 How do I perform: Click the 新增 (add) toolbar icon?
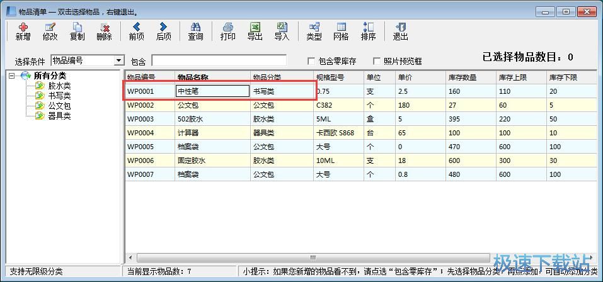point(23,31)
